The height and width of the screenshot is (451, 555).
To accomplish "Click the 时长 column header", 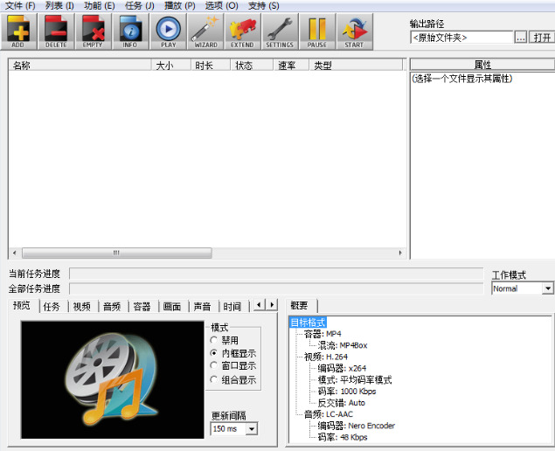I will (211, 66).
